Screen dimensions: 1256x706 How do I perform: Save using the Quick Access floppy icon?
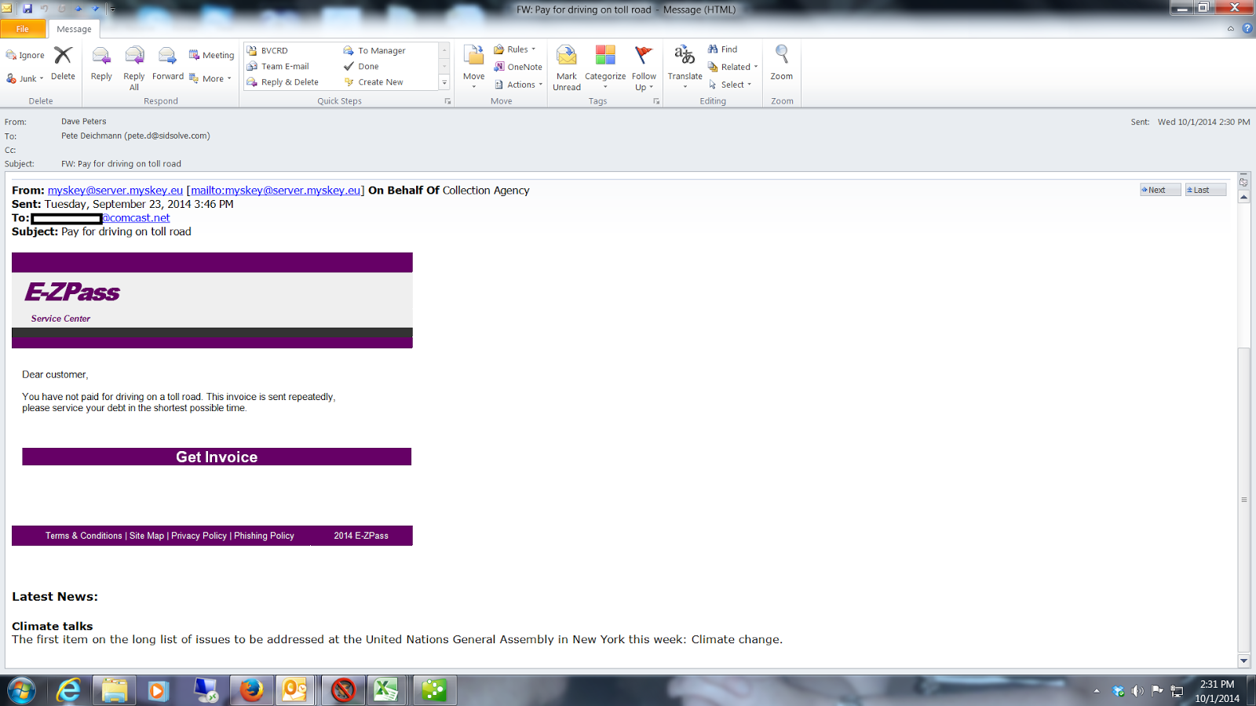27,9
